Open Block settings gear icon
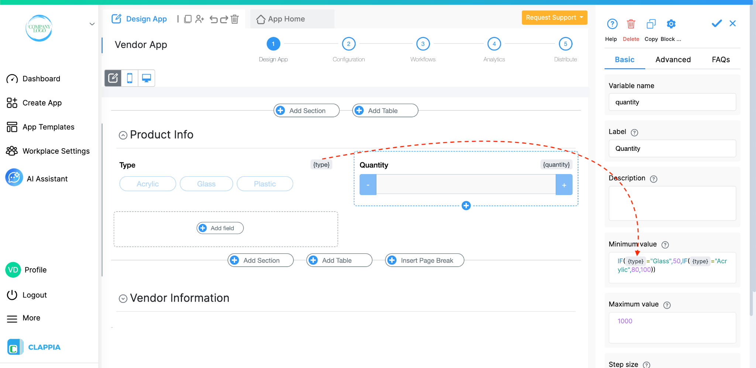The width and height of the screenshot is (756, 368). tap(671, 24)
